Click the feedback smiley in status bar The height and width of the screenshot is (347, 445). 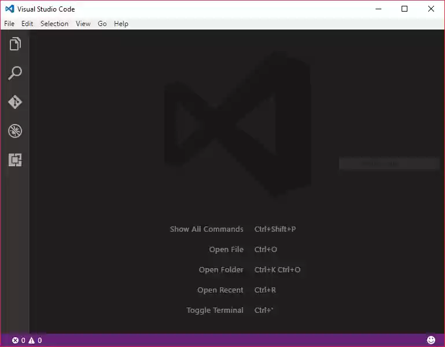point(431,340)
